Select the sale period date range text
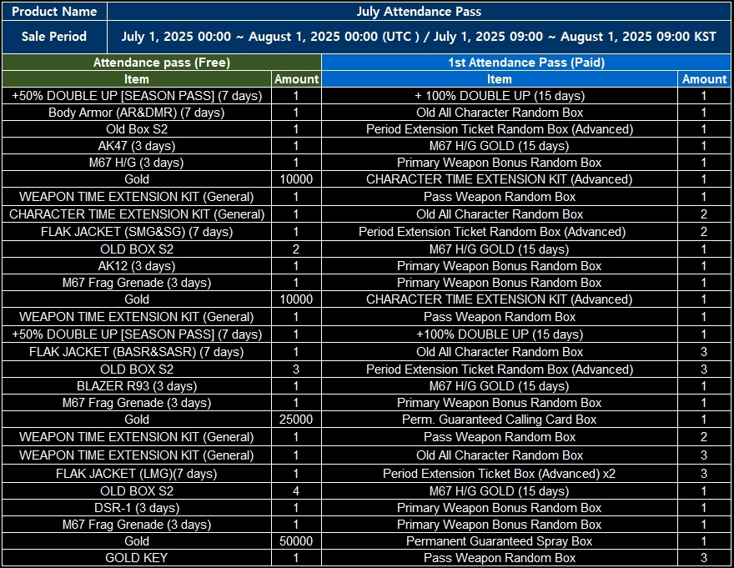Image resolution: width=734 pixels, height=568 pixels. click(x=419, y=37)
